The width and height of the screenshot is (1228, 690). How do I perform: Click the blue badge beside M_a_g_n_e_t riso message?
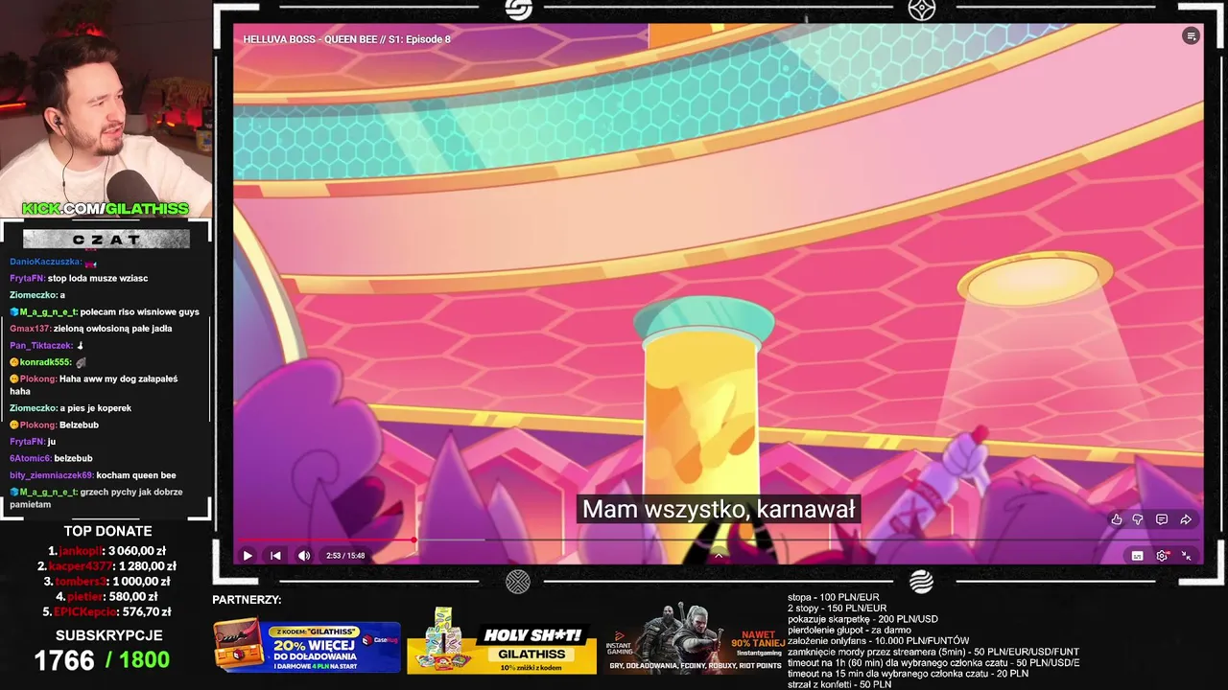[x=14, y=311]
